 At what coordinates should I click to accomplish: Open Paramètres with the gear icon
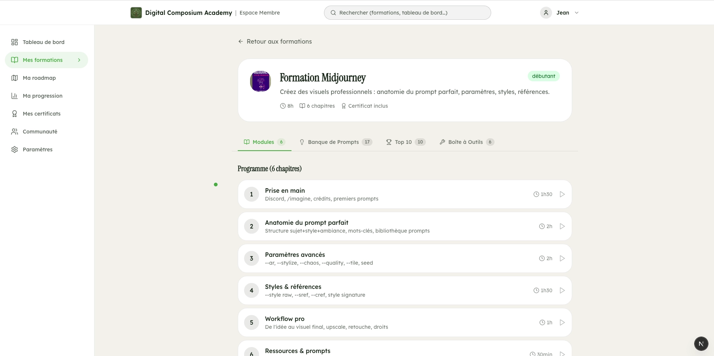coord(14,149)
